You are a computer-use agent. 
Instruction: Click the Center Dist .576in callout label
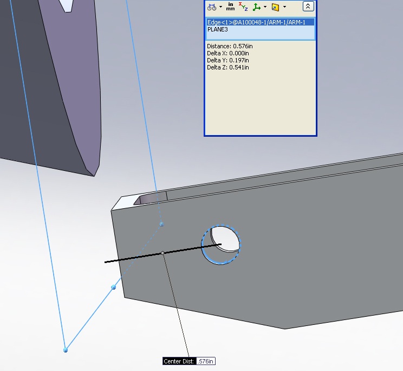189,361
